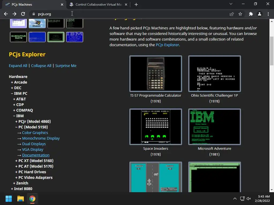Open File Explorer from taskbar
This screenshot has width=274, height=205.
click(x=20, y=199)
